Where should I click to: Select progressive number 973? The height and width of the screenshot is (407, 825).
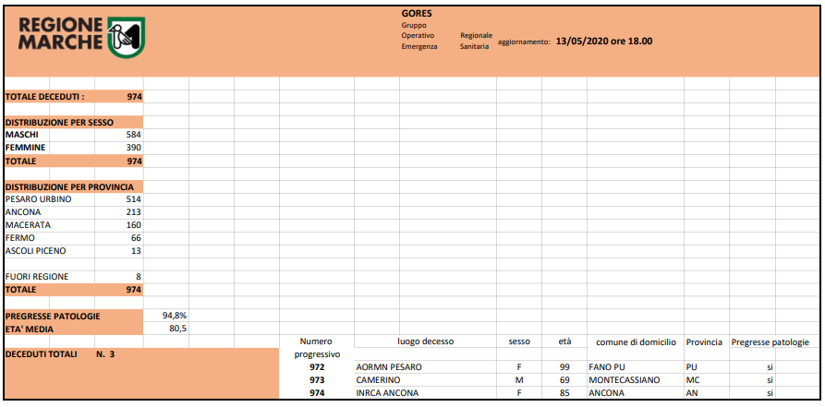[x=317, y=379]
